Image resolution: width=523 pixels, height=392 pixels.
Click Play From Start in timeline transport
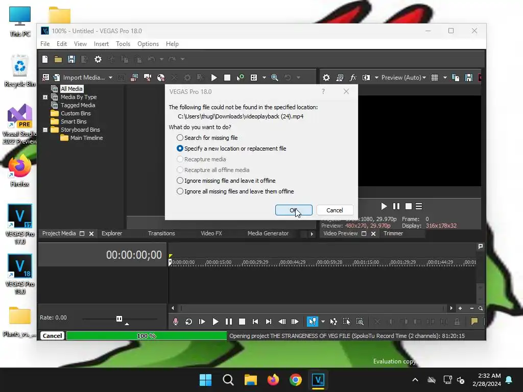(202, 322)
